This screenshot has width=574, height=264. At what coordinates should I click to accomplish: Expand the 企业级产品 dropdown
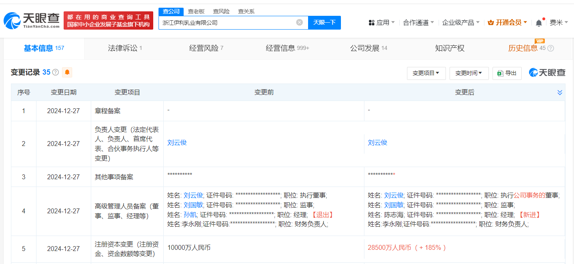point(461,23)
